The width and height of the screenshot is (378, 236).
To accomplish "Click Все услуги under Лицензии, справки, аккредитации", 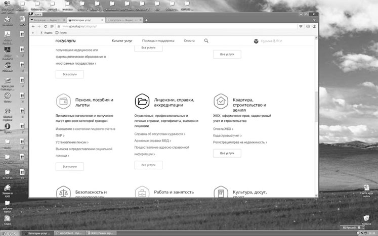I will pos(148,165).
